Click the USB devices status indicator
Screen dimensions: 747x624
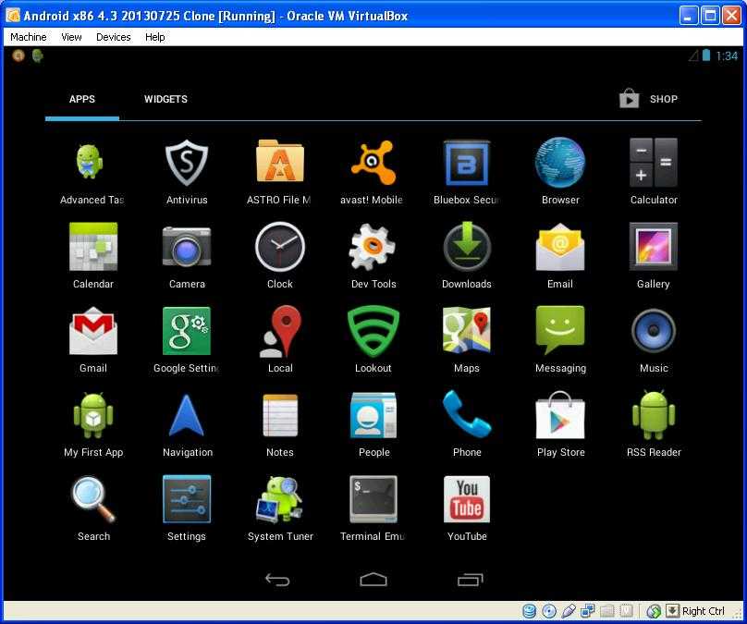569,611
